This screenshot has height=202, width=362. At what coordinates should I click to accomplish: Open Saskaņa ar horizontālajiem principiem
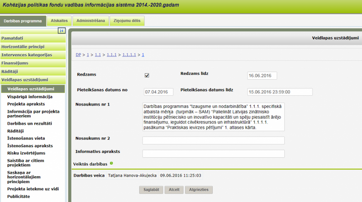pyautogui.click(x=24, y=177)
